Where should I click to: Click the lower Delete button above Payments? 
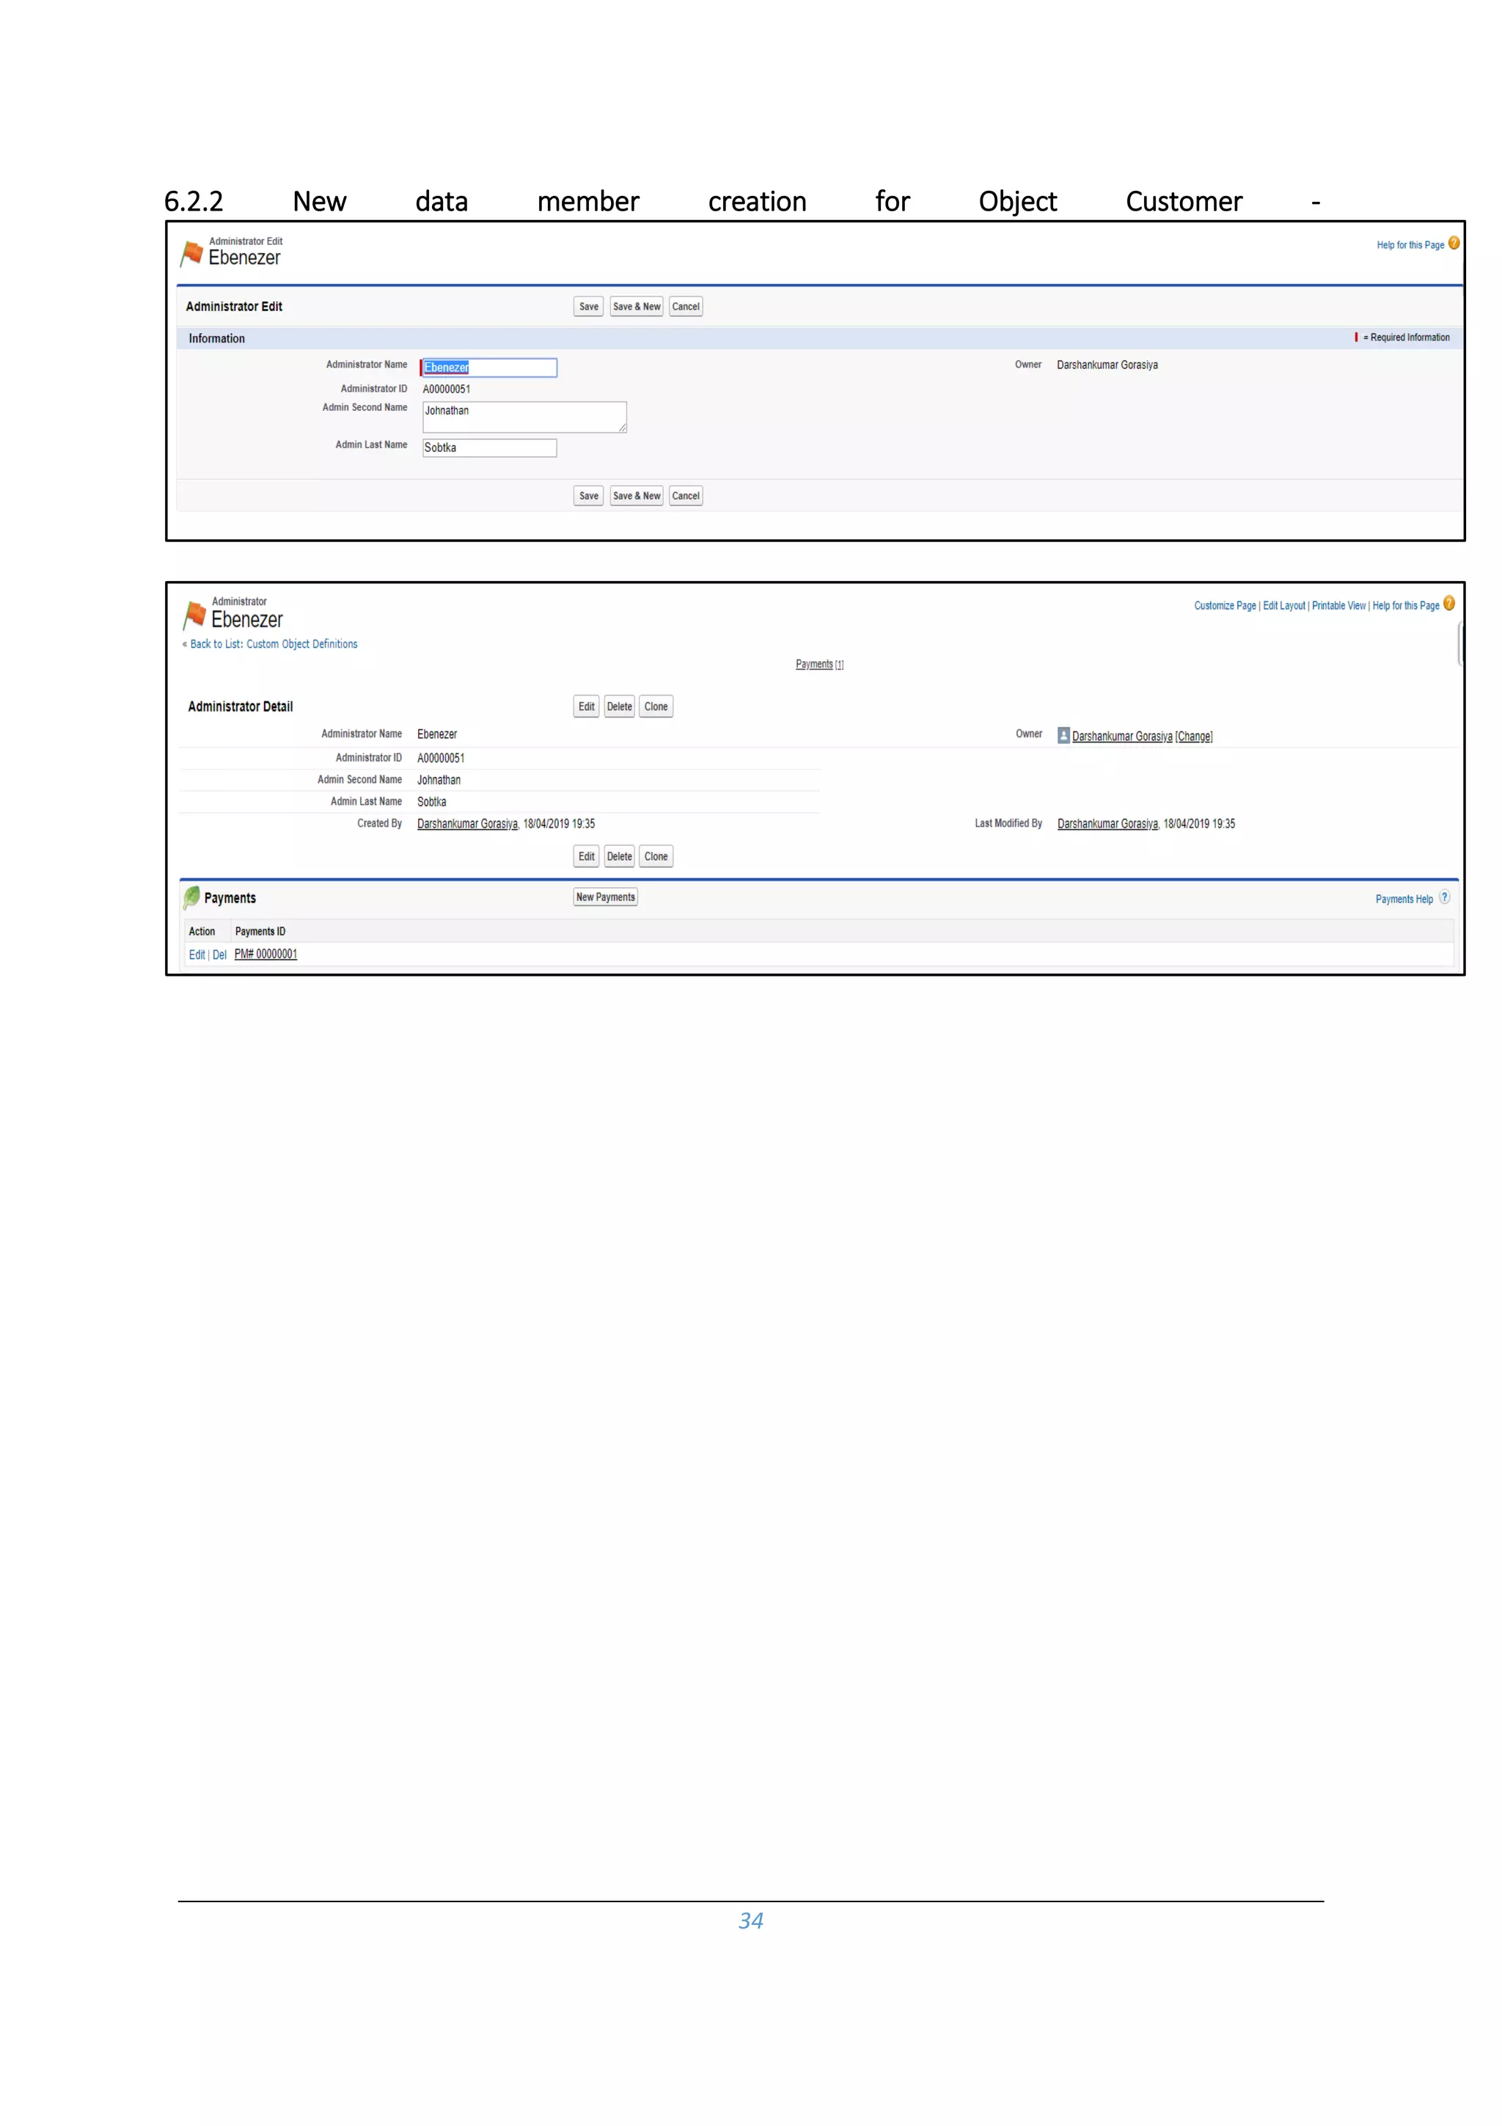coord(619,857)
